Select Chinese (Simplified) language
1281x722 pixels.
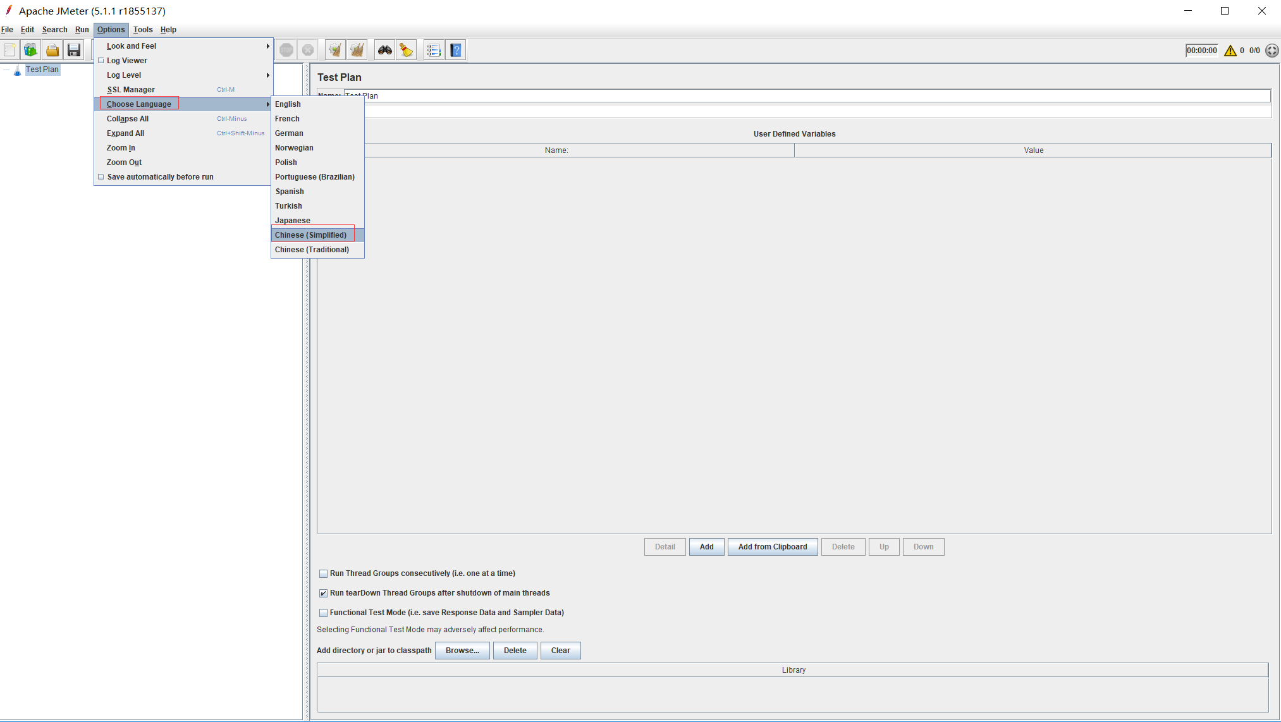pyautogui.click(x=318, y=235)
